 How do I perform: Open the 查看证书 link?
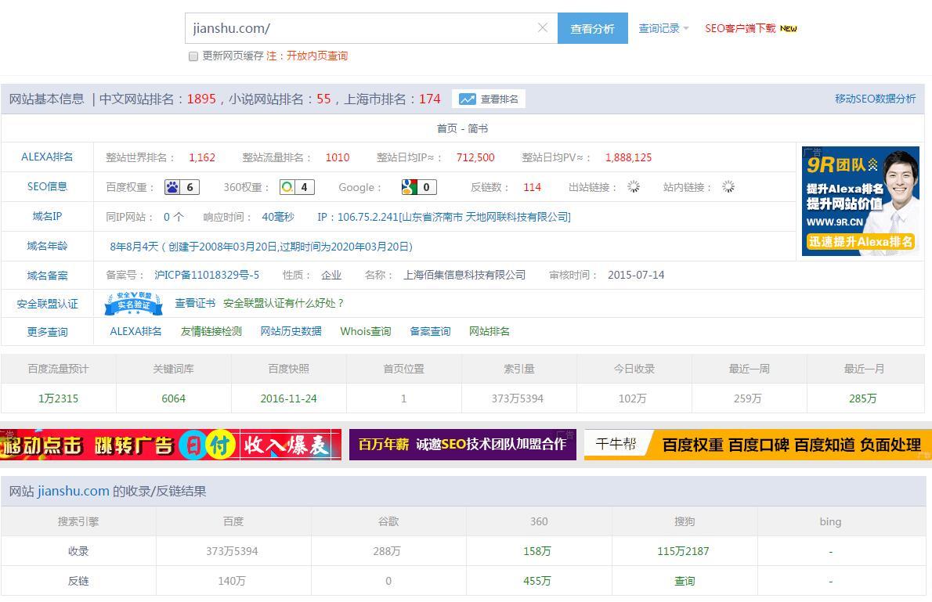click(x=194, y=303)
